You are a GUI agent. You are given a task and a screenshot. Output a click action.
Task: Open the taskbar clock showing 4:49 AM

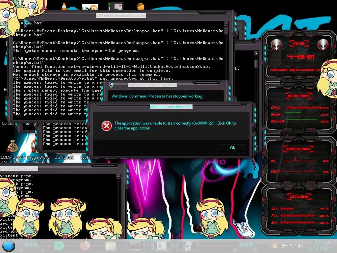click(320, 246)
